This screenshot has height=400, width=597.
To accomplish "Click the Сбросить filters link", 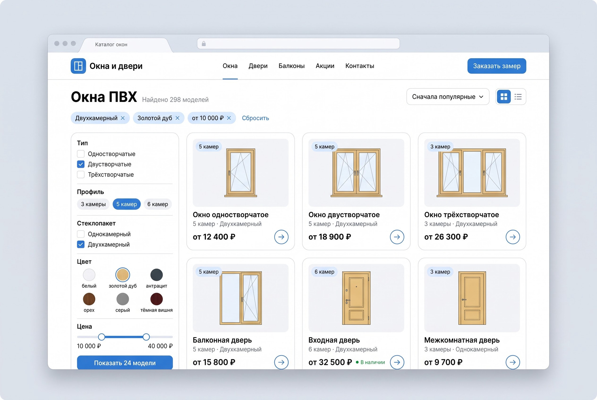I will click(255, 118).
